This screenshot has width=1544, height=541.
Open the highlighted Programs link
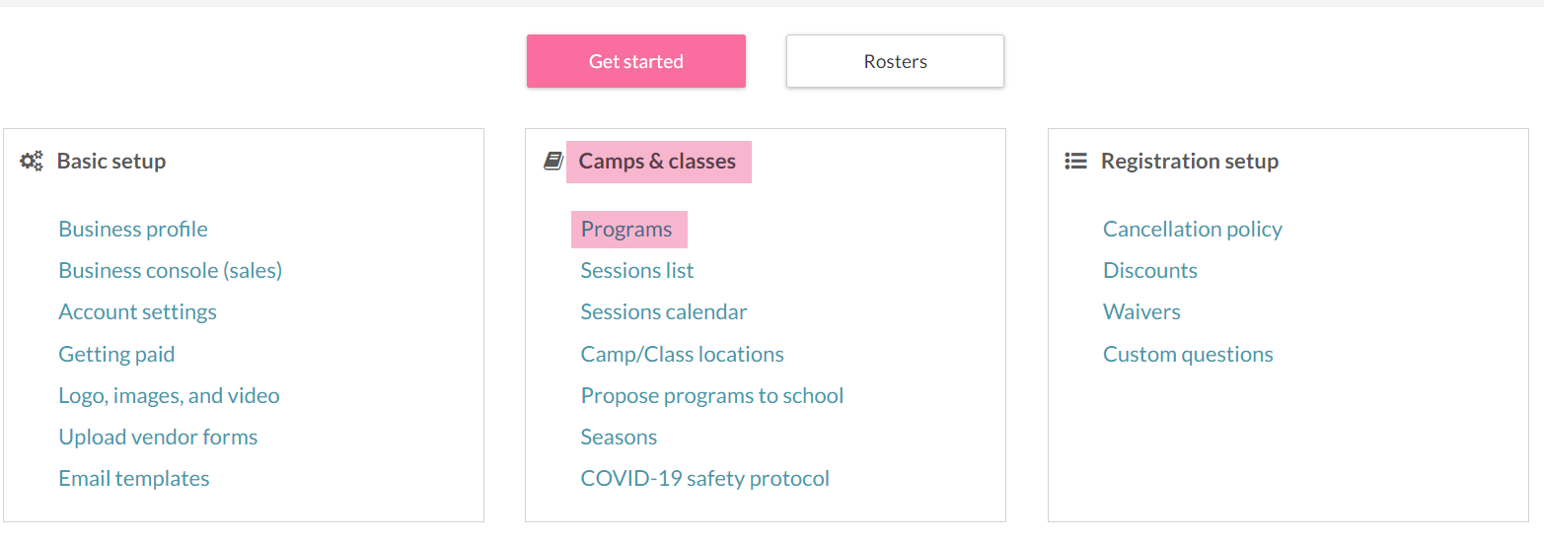pyautogui.click(x=626, y=230)
